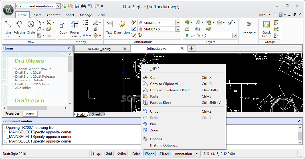This screenshot has width=305, height=159.
Task: Expand the quick access toolbar customize arrow
Action: [x=102, y=6]
